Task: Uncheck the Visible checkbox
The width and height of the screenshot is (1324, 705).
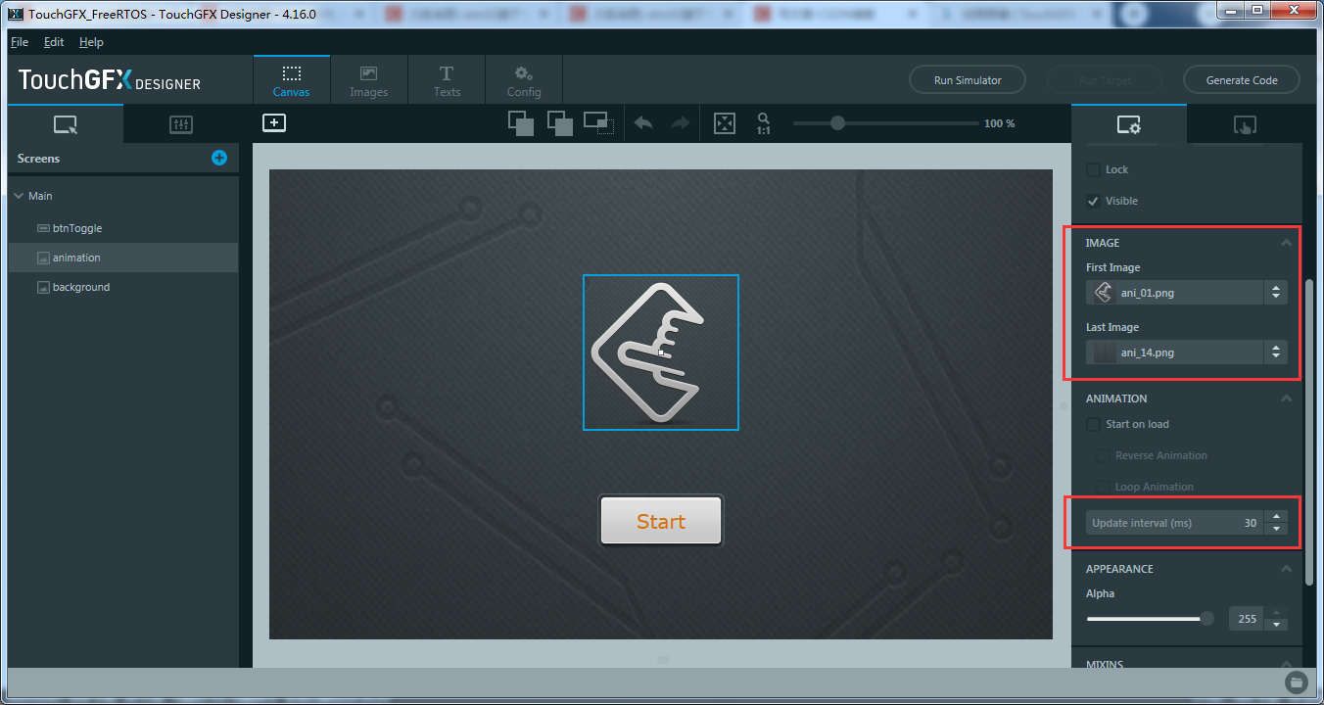Action: click(x=1093, y=201)
